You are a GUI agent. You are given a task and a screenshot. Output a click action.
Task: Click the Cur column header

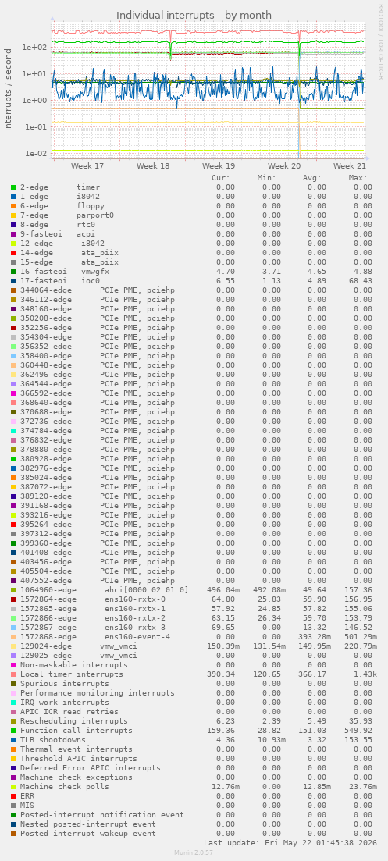point(221,178)
